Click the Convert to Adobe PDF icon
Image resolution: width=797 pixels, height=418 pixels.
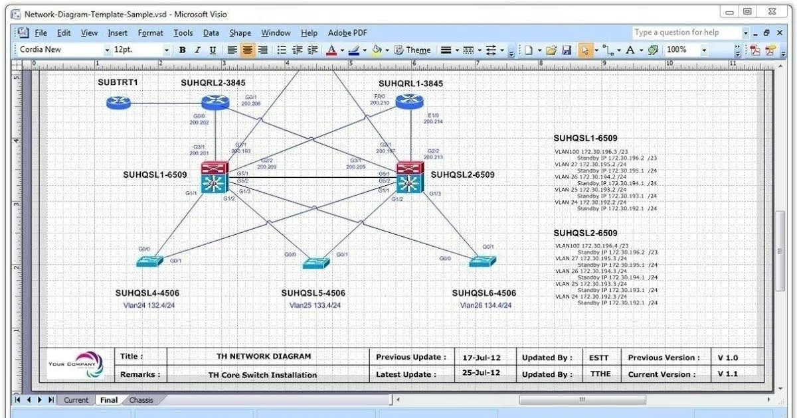[755, 50]
